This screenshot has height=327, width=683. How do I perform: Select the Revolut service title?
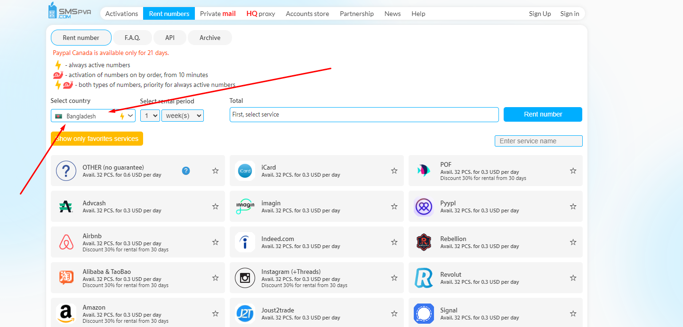[451, 274]
